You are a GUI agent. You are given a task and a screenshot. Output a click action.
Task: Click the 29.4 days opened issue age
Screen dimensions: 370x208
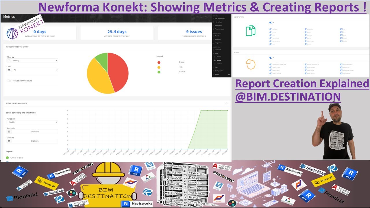click(x=117, y=33)
